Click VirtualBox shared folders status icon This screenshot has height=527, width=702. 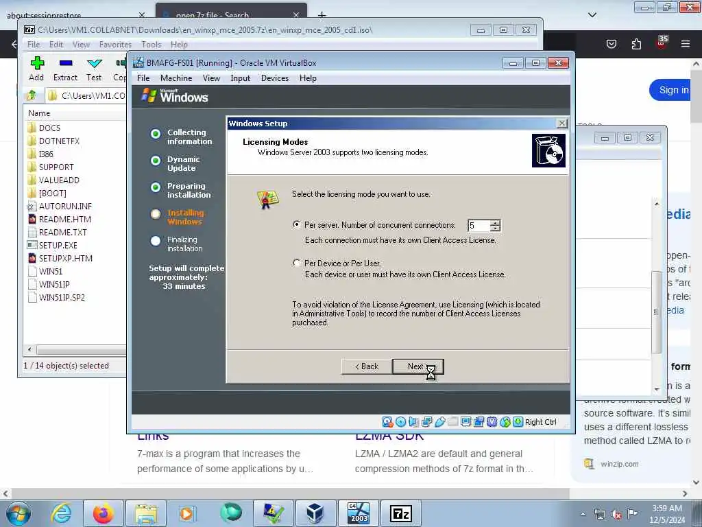(452, 422)
